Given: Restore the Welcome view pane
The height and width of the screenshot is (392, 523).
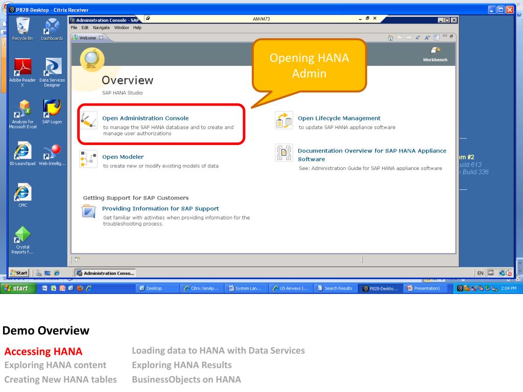Looking at the screenshot, I should (451, 36).
